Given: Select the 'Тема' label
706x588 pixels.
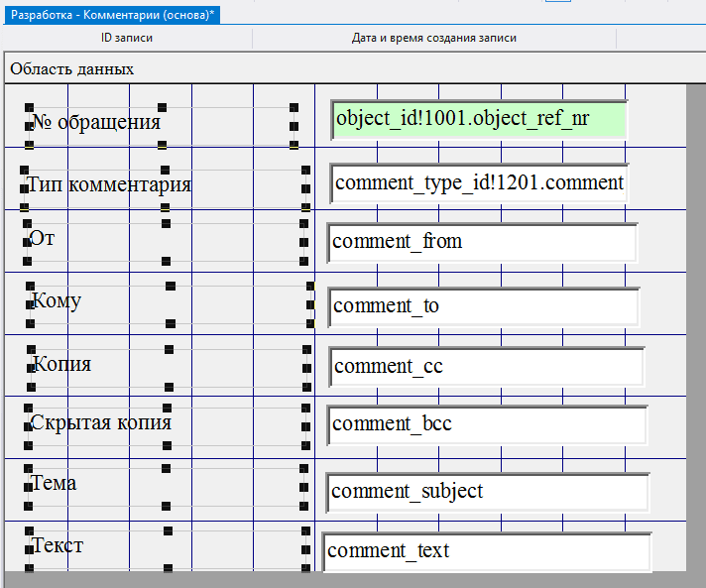Looking at the screenshot, I should click(54, 484).
